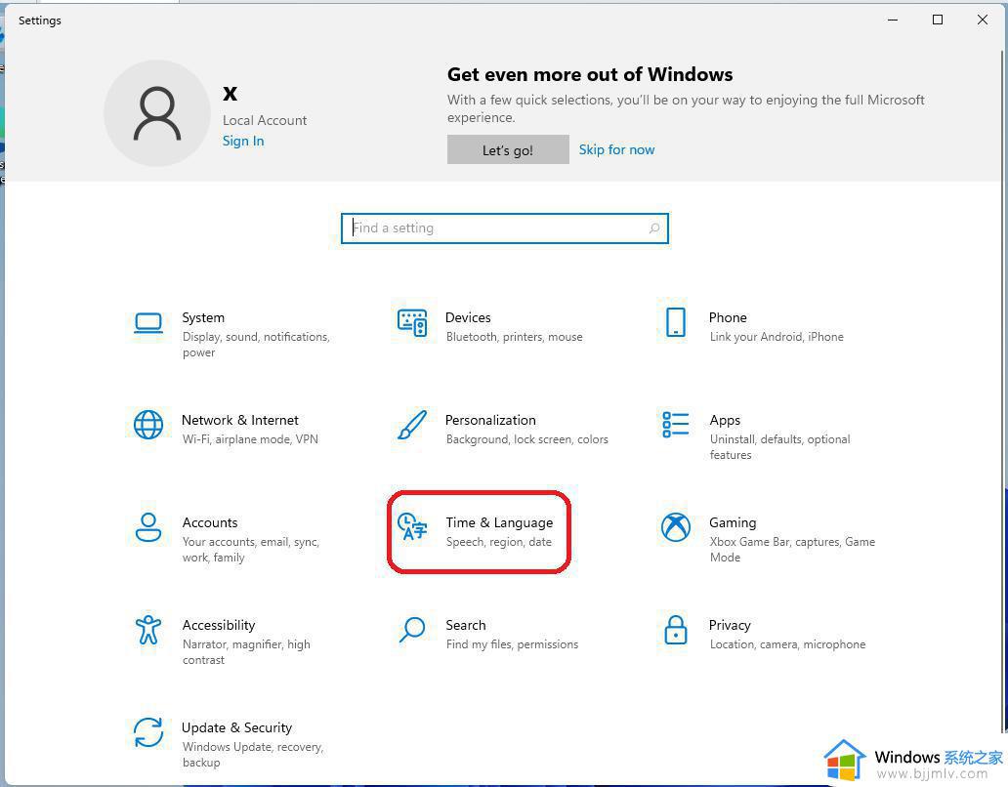
Task: Select the Accounts heading
Action: 210,522
